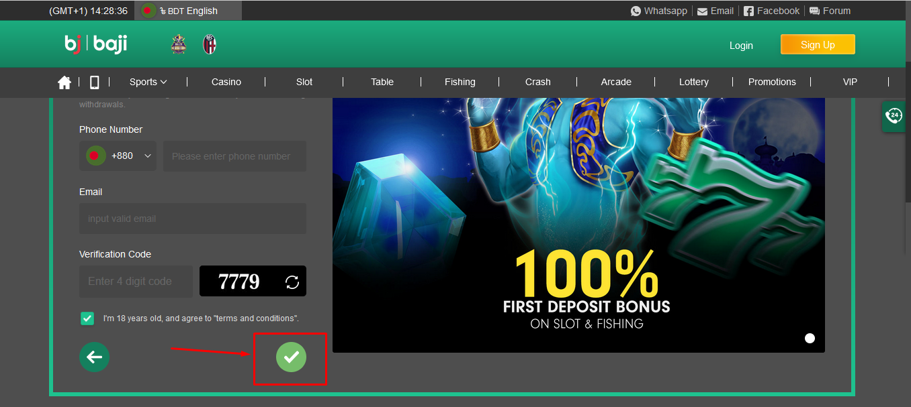
Task: Open 24-hour customer support widget
Action: point(894,116)
